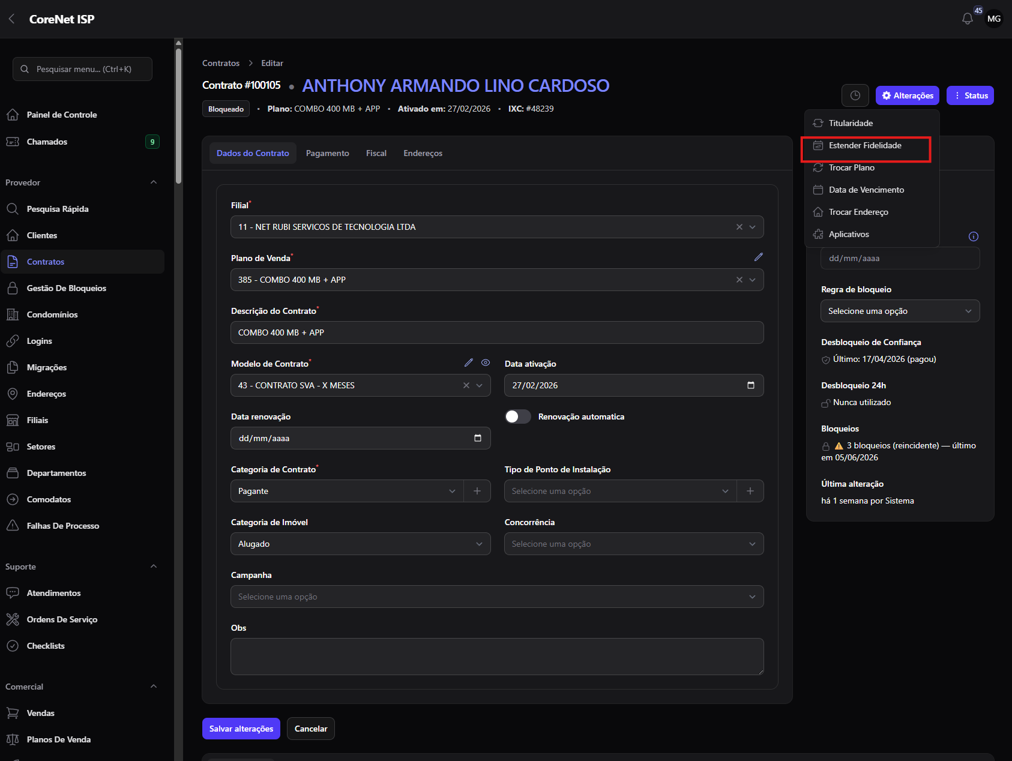Select Titularidade from Alterações menu
This screenshot has height=761, width=1012.
872,123
